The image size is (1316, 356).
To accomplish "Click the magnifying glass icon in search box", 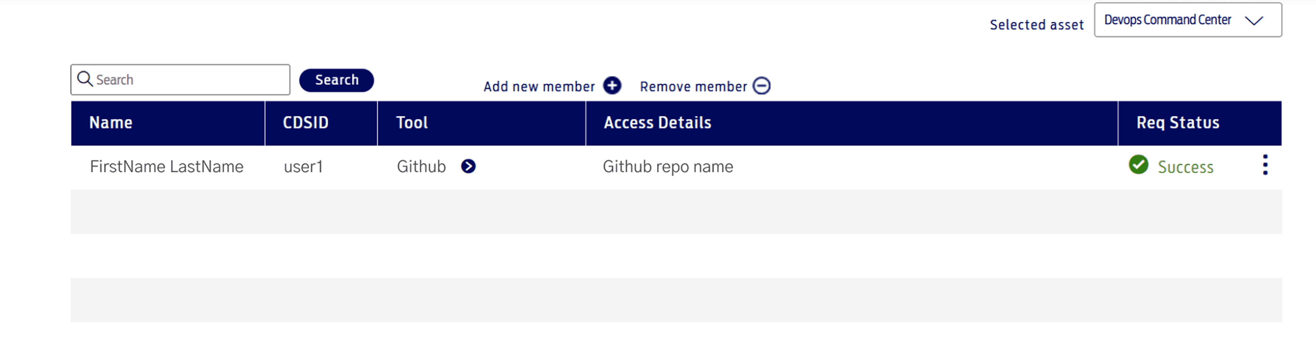I will click(85, 79).
